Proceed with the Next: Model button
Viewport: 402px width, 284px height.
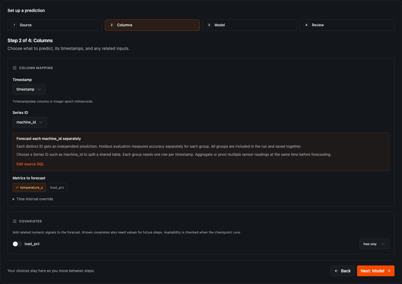pyautogui.click(x=376, y=271)
